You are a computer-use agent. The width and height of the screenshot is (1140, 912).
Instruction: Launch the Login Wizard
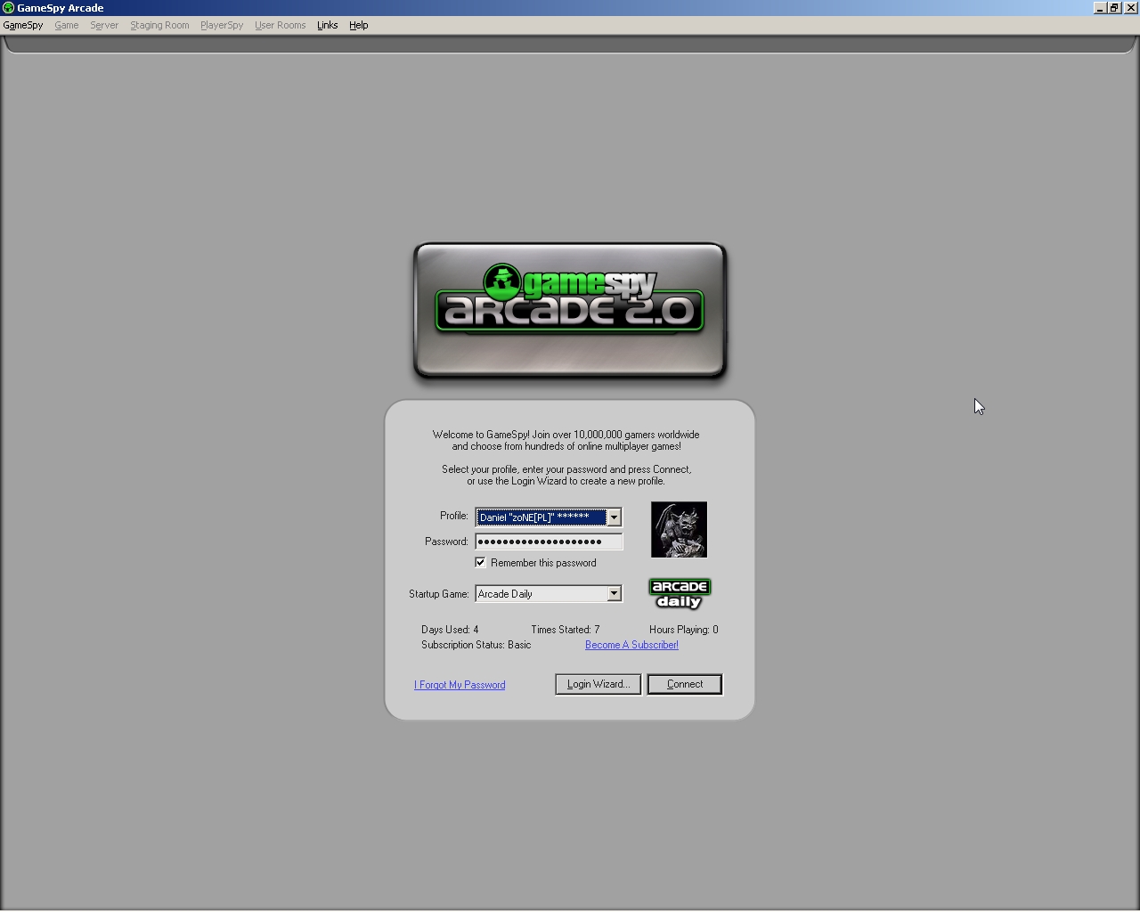[598, 684]
